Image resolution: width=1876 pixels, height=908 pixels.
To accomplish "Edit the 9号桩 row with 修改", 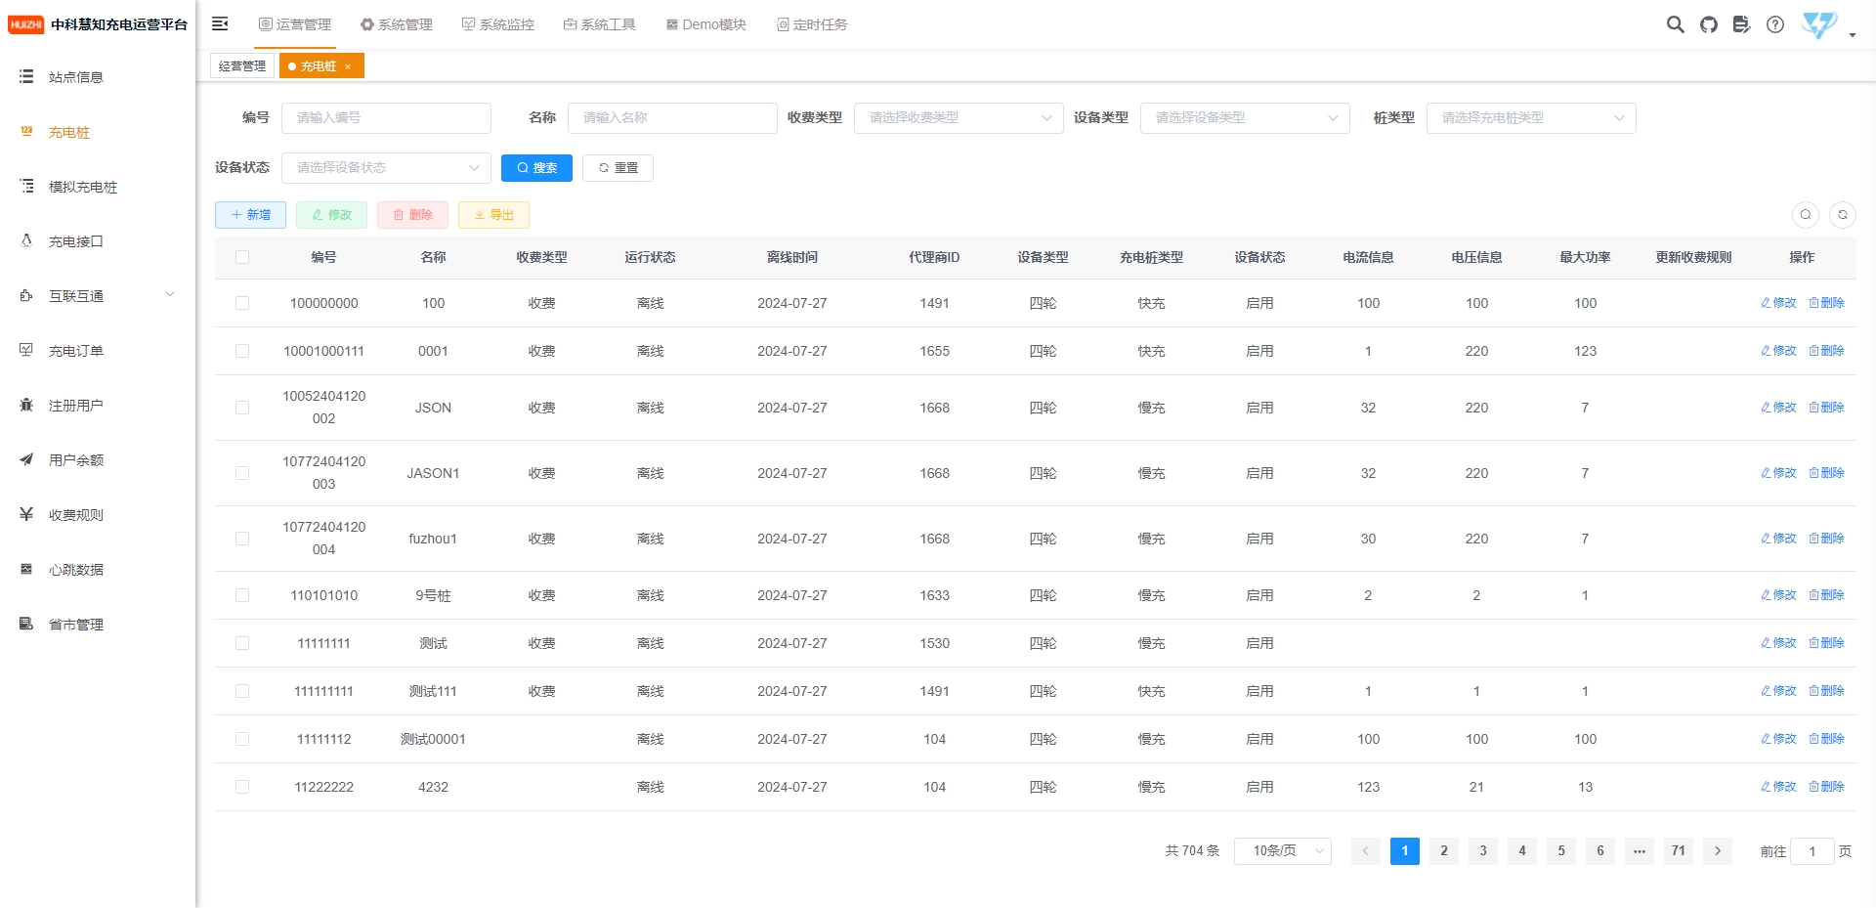I will 1778,595.
